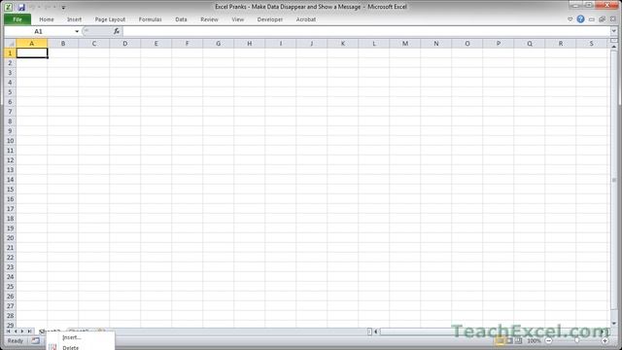This screenshot has width=622, height=350.
Task: Click the Select All corner triangle
Action: [11, 43]
